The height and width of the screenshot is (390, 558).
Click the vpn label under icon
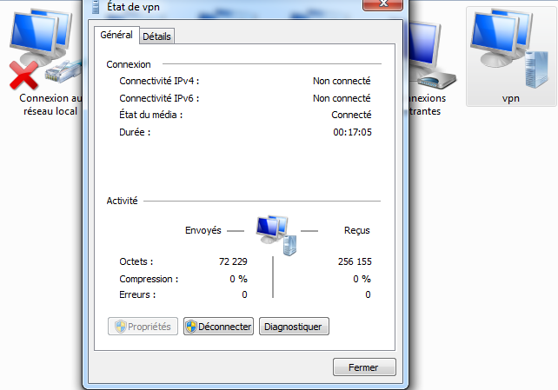tap(511, 98)
